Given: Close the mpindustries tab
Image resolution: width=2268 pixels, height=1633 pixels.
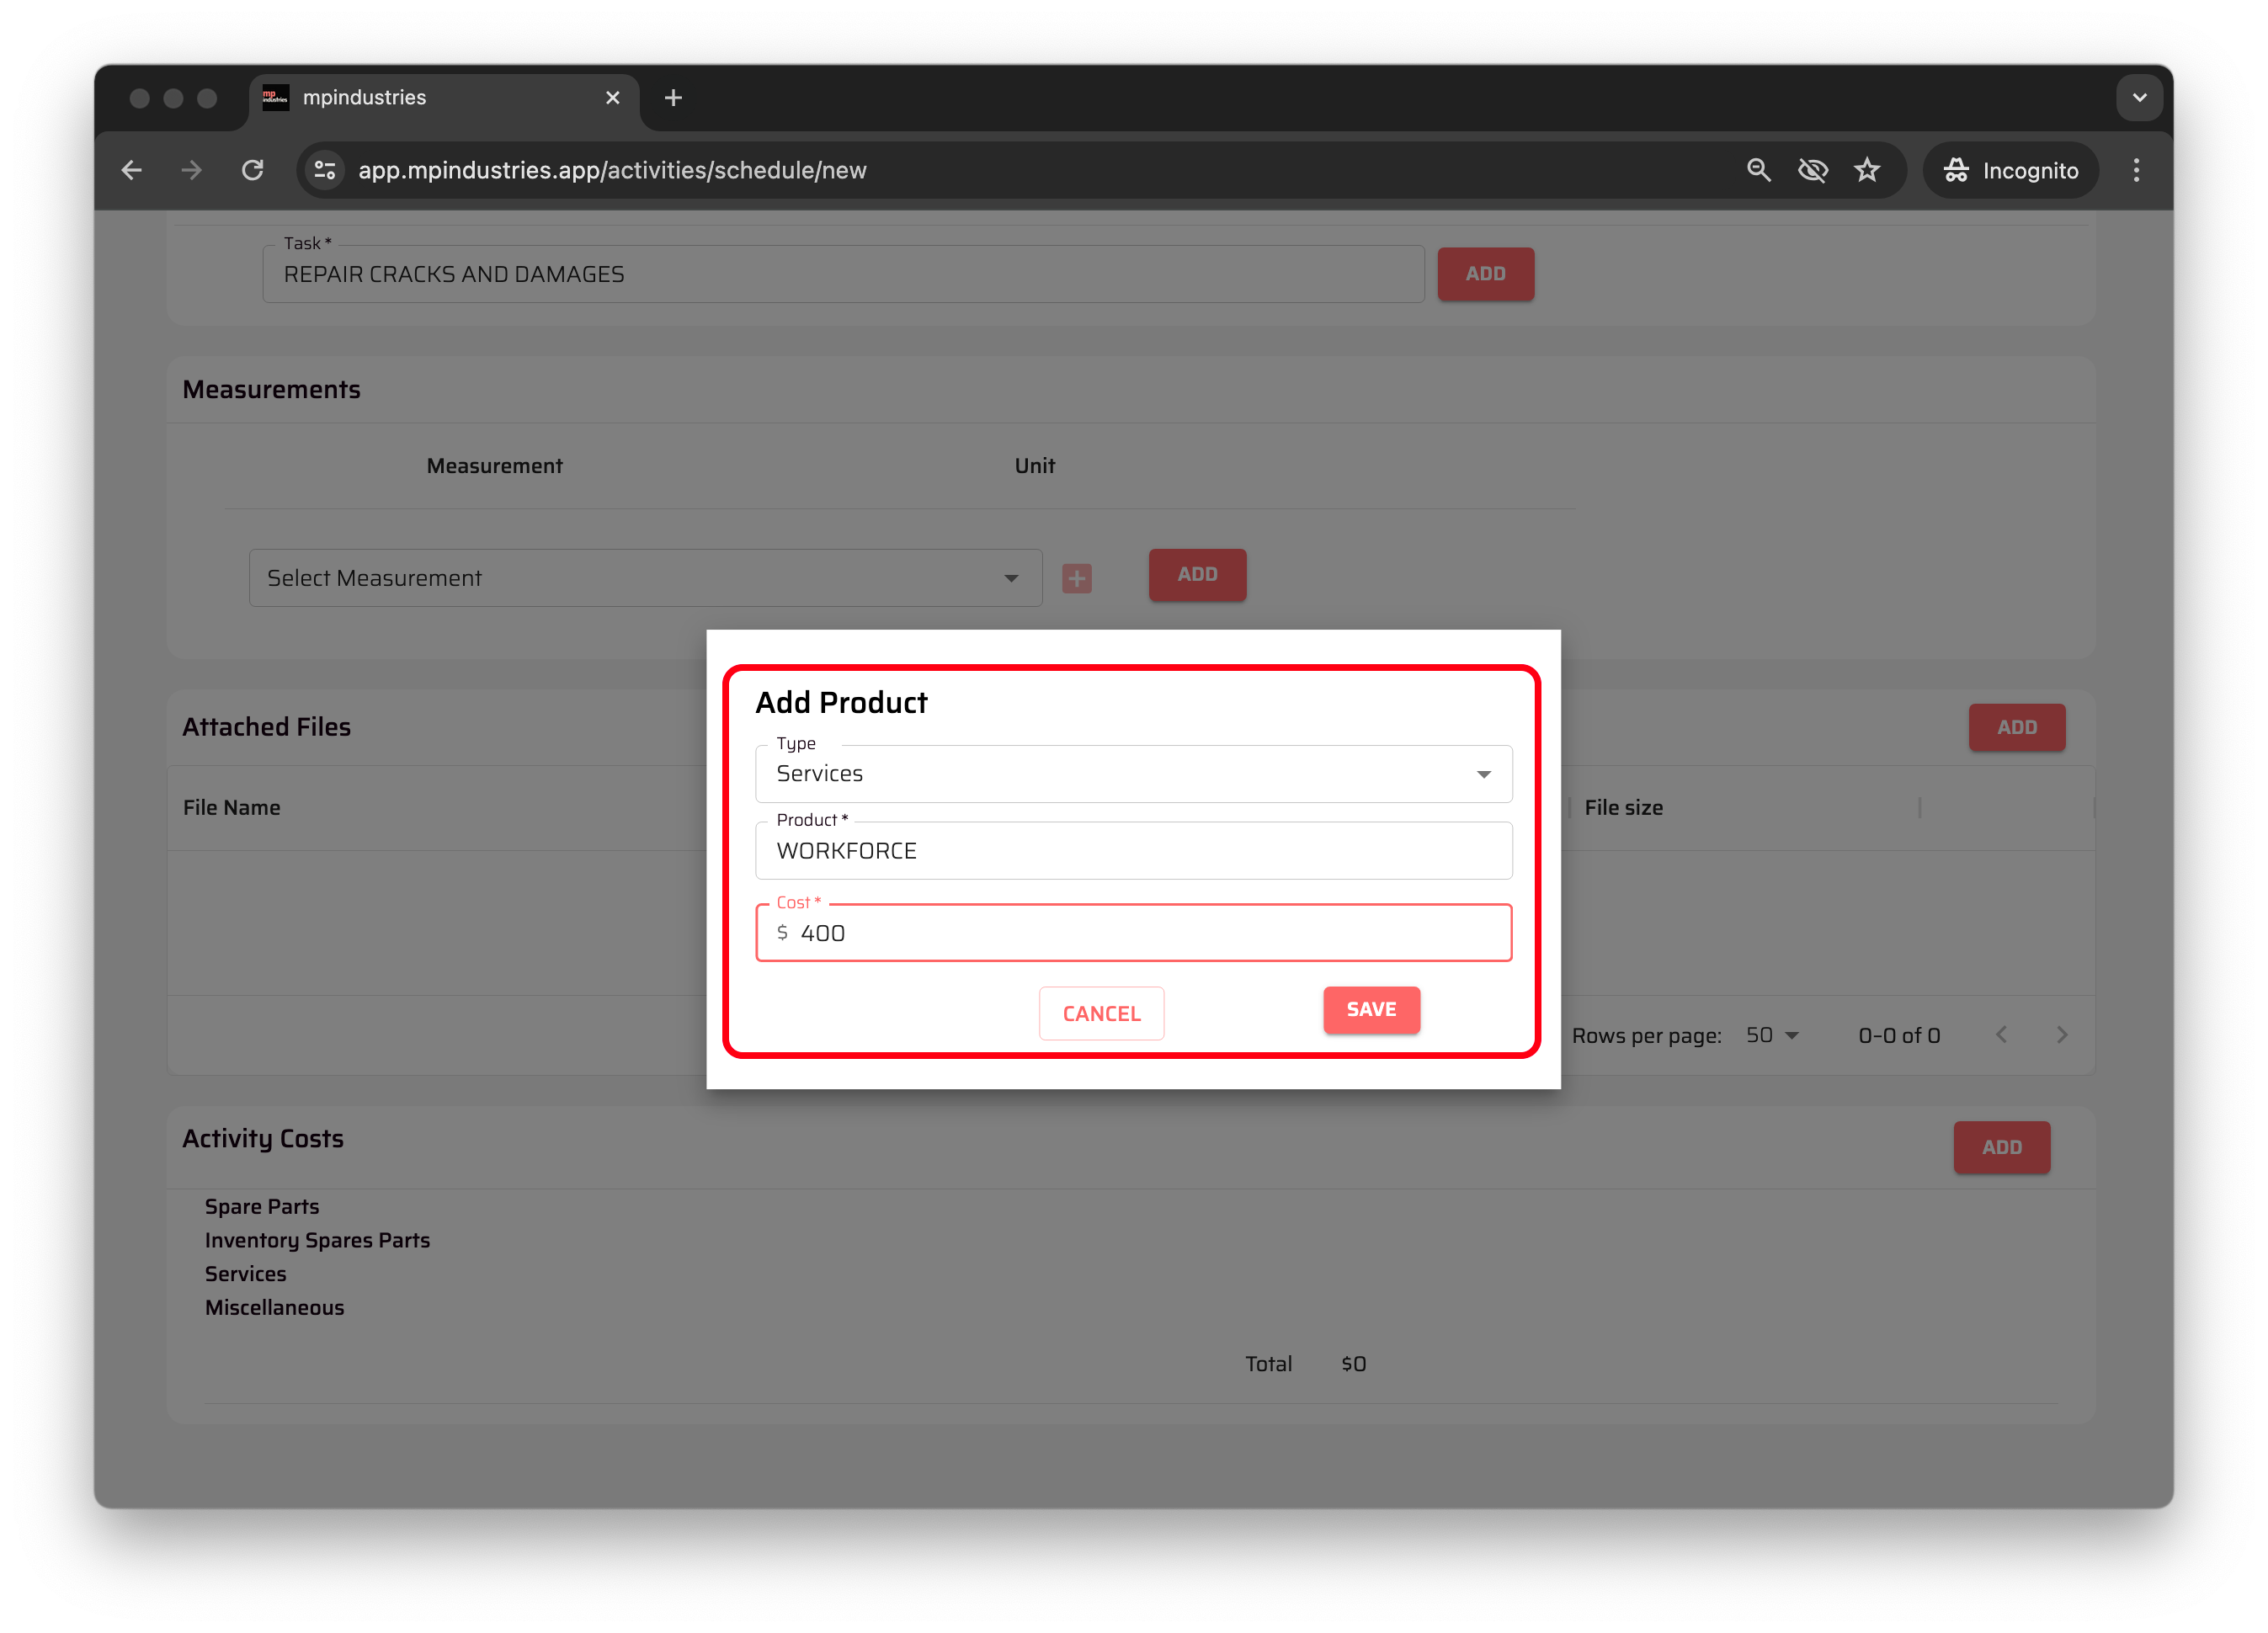Looking at the screenshot, I should coord(613,98).
